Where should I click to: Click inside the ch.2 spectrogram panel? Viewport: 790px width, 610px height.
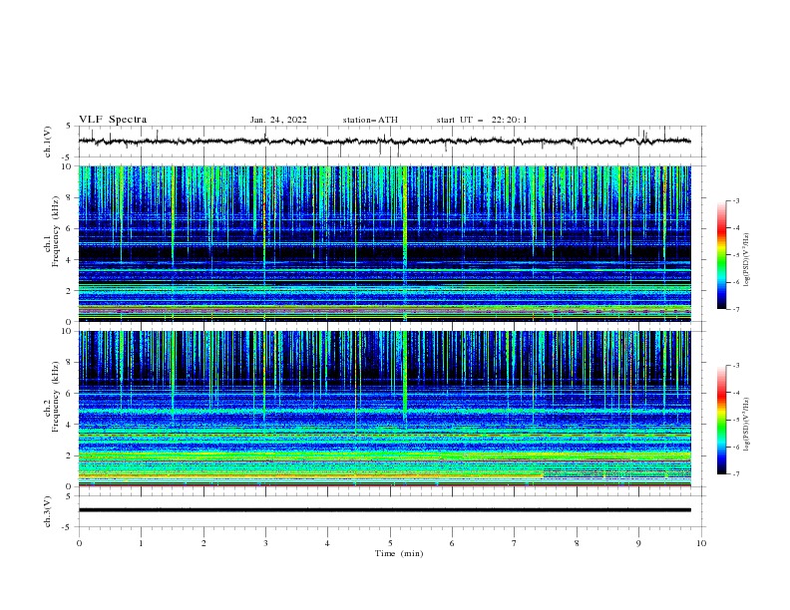385,409
